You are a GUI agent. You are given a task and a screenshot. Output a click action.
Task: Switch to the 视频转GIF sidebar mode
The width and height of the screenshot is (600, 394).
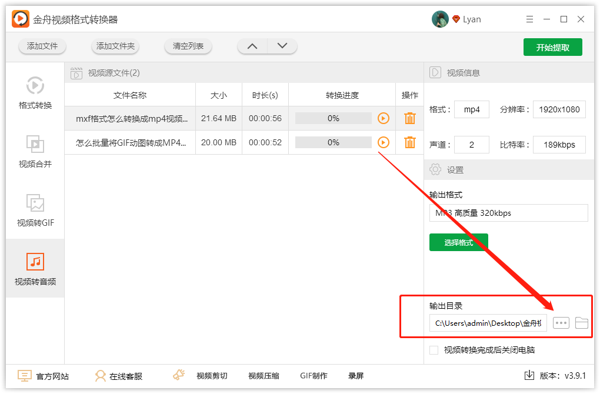[x=35, y=210]
